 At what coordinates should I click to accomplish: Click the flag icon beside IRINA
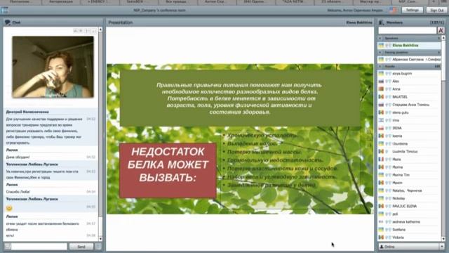point(381,128)
